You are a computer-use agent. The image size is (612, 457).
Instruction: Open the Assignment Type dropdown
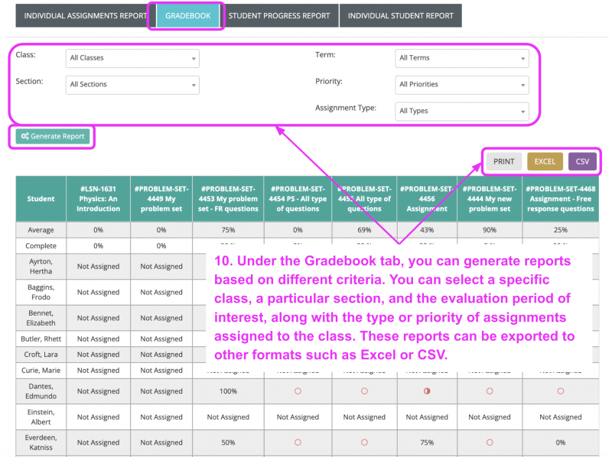coord(461,112)
